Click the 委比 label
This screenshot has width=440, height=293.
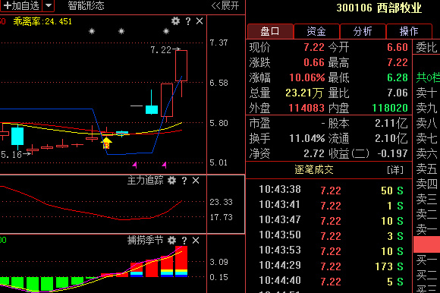coord(426,47)
